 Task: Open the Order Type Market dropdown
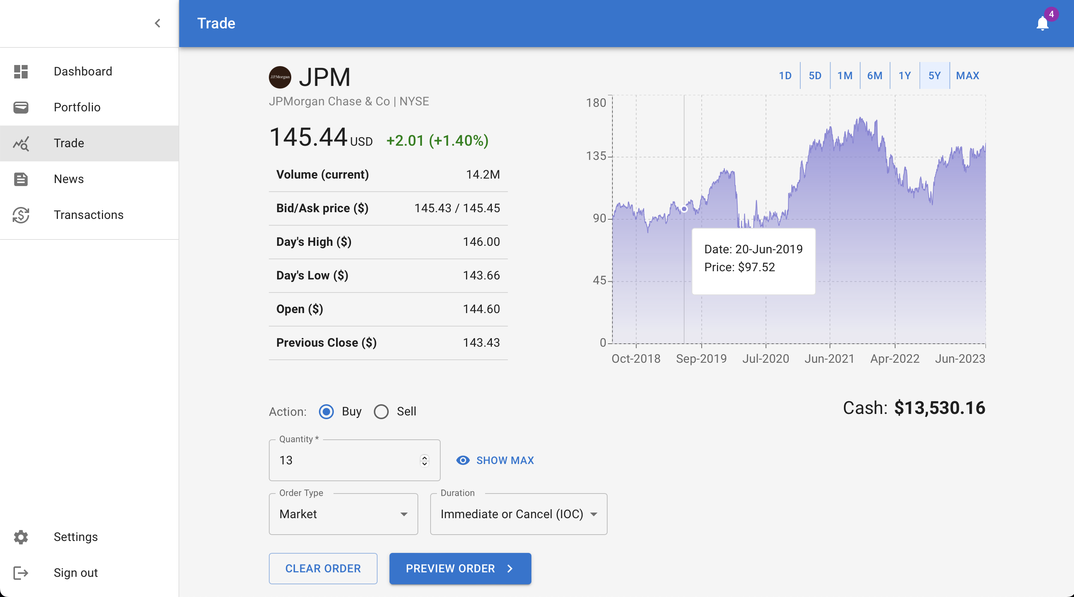tap(344, 514)
